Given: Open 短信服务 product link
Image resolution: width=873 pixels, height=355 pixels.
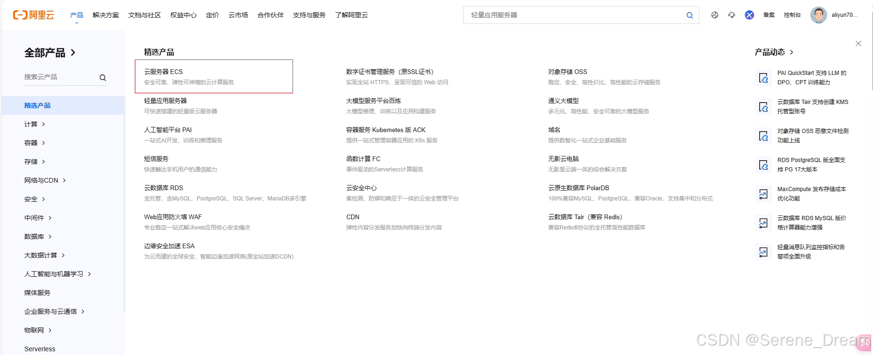Looking at the screenshot, I should [156, 159].
